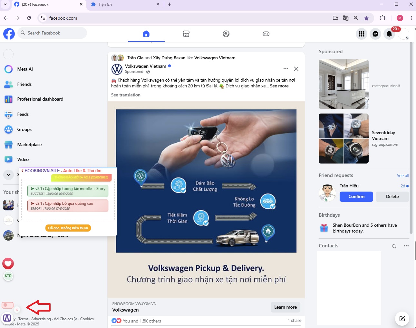This screenshot has width=416, height=328.
Task: Open the birthdays notice for Shen BourBon
Action: tap(364, 228)
